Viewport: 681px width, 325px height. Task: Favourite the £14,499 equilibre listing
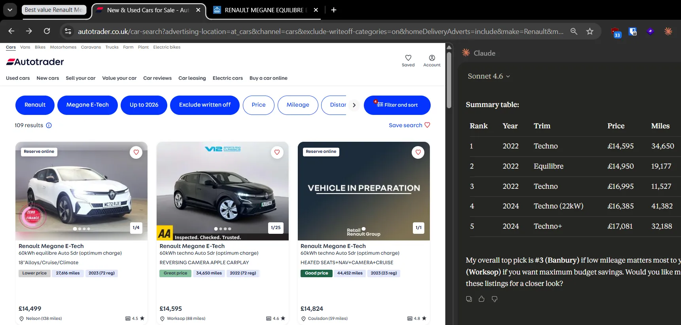[x=136, y=152]
